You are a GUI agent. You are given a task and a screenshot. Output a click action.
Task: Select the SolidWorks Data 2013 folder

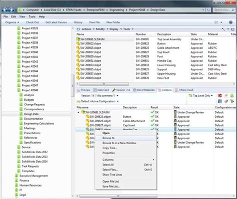34,157
